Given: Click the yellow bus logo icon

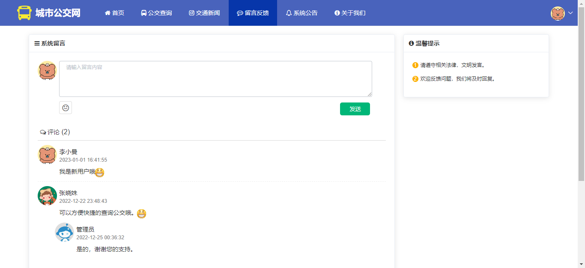Looking at the screenshot, I should point(24,13).
